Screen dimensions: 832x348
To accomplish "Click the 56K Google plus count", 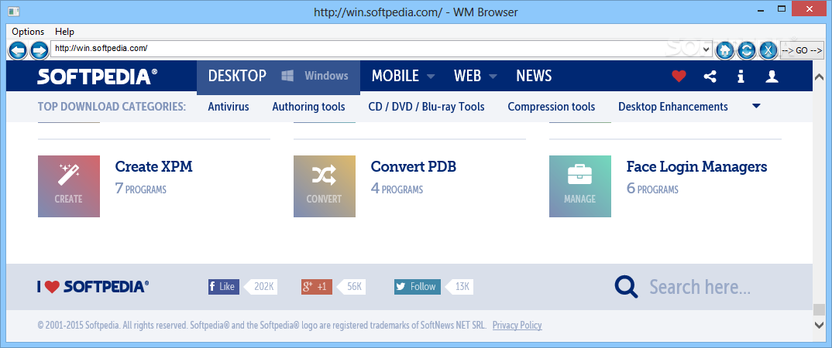I will click(352, 287).
